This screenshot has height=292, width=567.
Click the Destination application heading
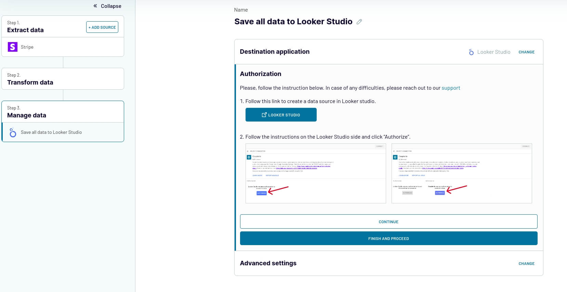click(275, 52)
